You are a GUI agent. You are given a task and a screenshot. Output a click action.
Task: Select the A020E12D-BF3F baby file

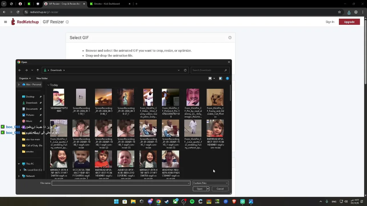pos(126,165)
